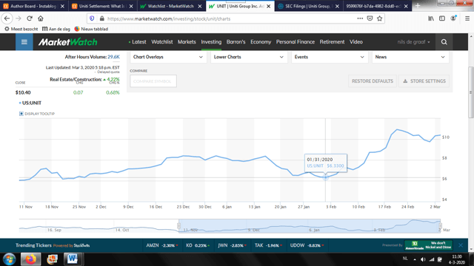The height and width of the screenshot is (266, 474).
Task: Open Firefox application menu
Action: (x=467, y=18)
